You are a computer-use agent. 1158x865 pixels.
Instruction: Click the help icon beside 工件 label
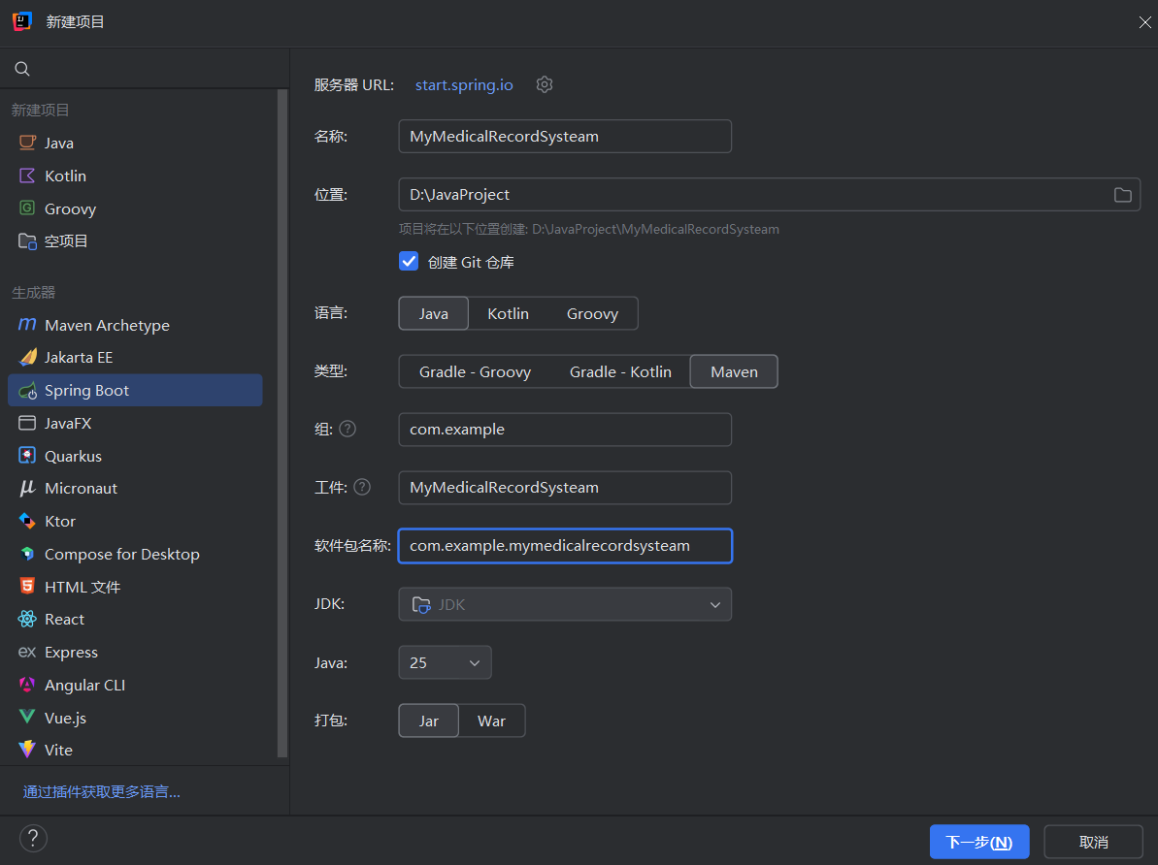362,487
